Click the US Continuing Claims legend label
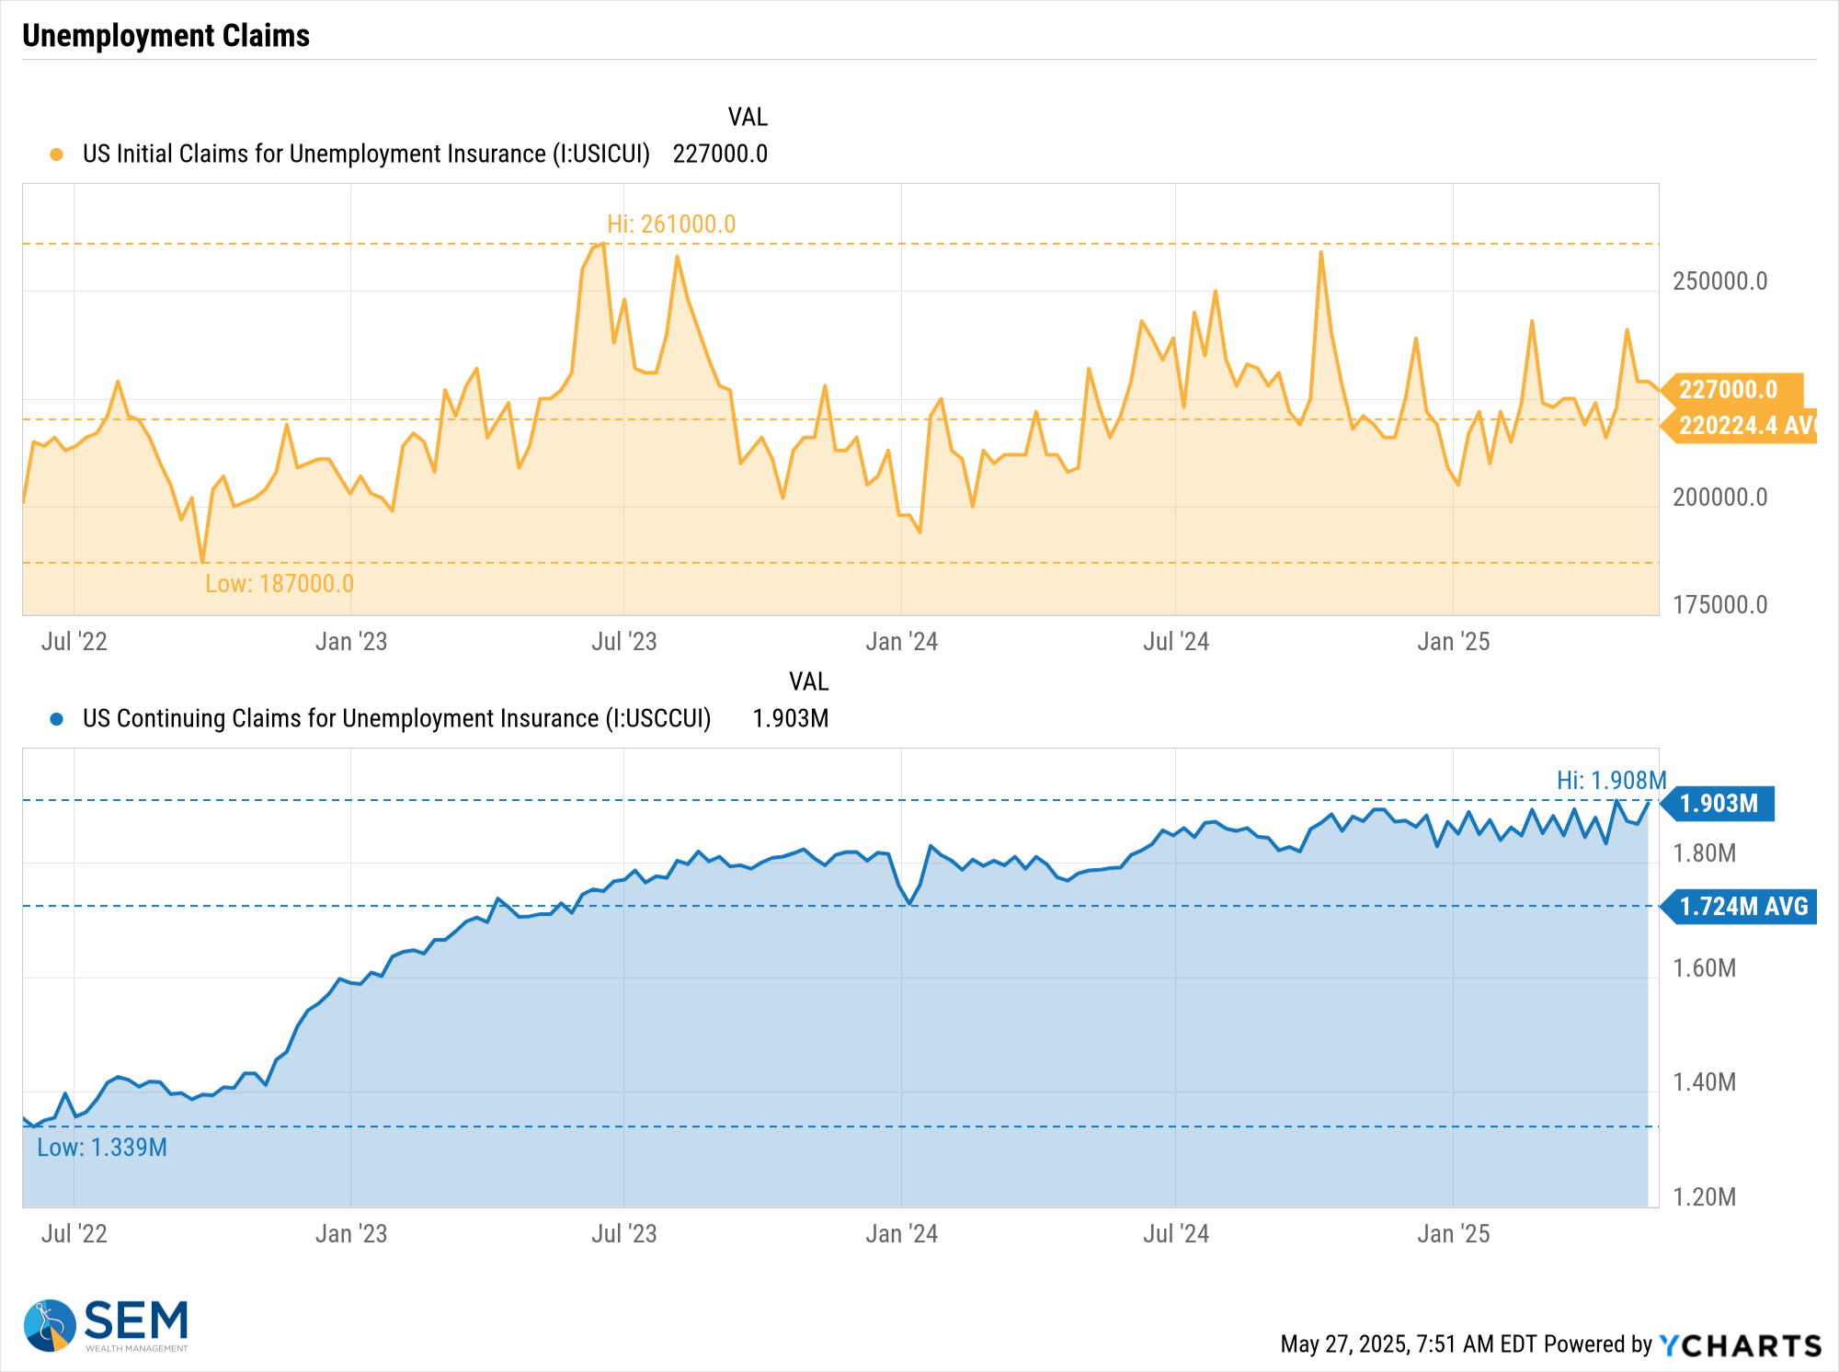Viewport: 1839px width, 1372px height. click(396, 718)
